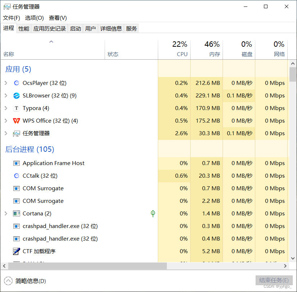This screenshot has height=292, width=297.
Task: Switch to the 详细信息 tab
Action: [x=111, y=29]
